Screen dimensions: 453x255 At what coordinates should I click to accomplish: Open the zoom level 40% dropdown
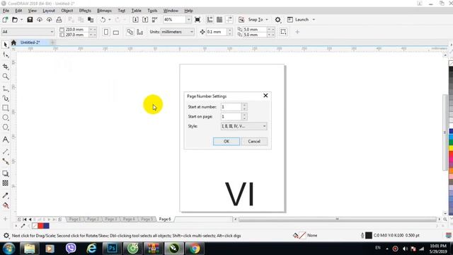[x=188, y=20]
